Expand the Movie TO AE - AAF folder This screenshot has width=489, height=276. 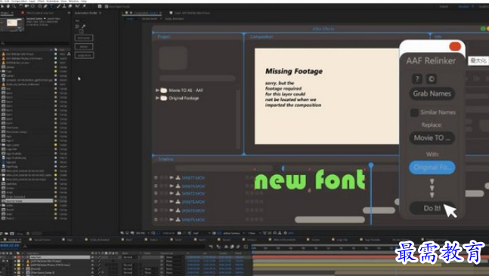point(157,90)
